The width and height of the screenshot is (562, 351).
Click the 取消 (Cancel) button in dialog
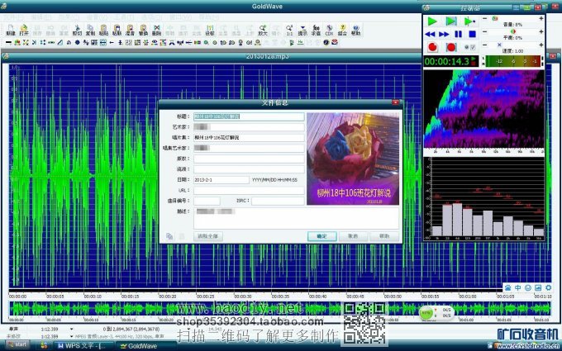[353, 235]
